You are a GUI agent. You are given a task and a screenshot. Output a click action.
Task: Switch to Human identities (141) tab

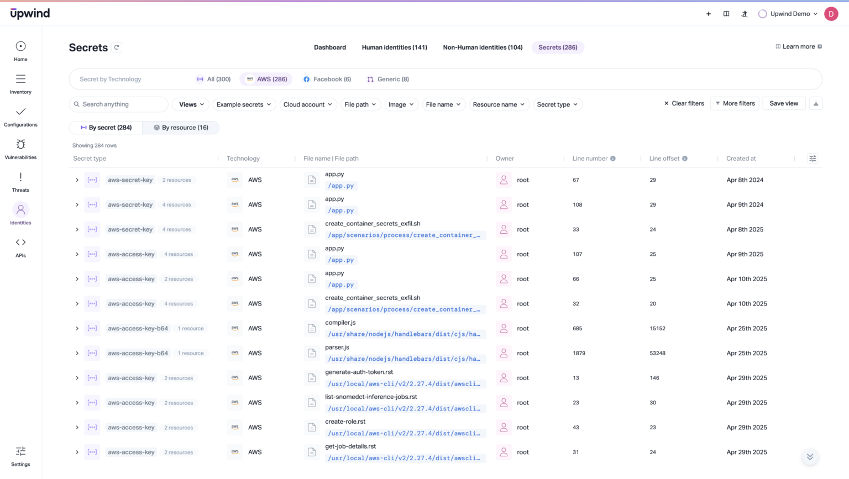click(395, 48)
